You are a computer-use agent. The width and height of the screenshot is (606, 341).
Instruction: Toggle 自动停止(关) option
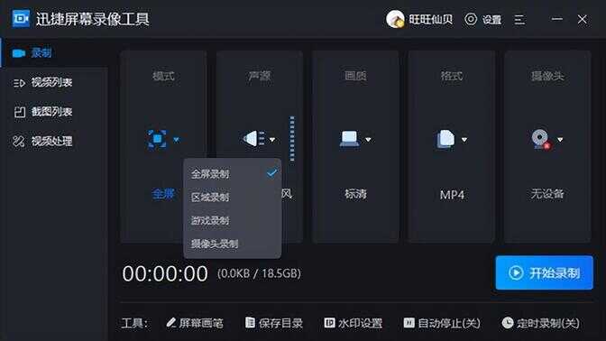tap(442, 323)
